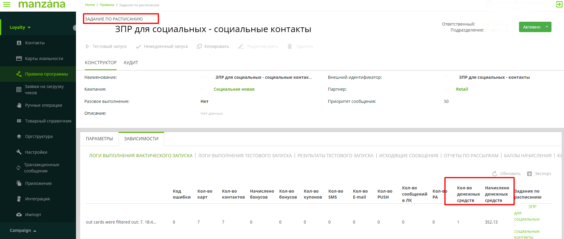564x239 pixels.
Task: Open the ПАРАМЕТРЫ tab
Action: [99, 139]
